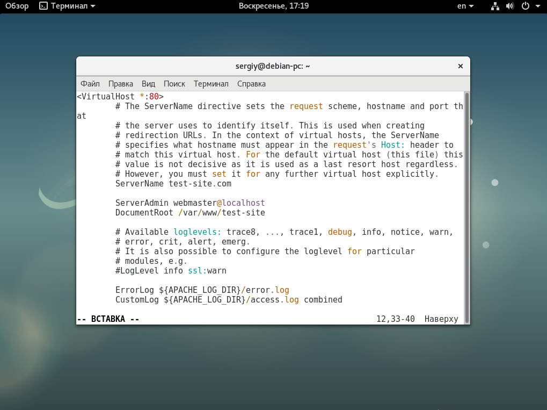
Task: Open the Файл menu
Action: pyautogui.click(x=90, y=84)
